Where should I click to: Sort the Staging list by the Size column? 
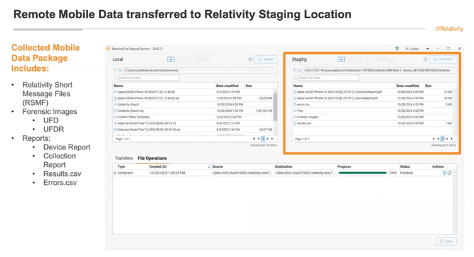click(438, 86)
